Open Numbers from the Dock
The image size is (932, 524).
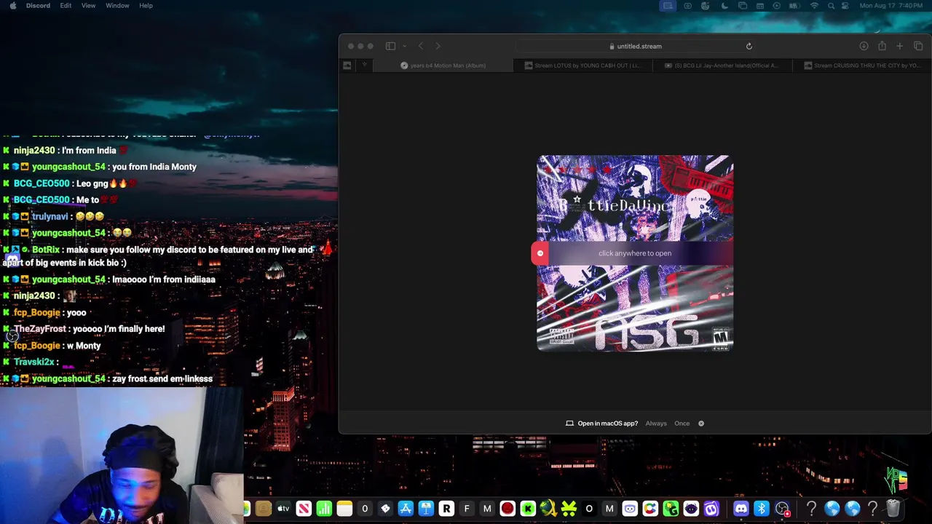324,509
